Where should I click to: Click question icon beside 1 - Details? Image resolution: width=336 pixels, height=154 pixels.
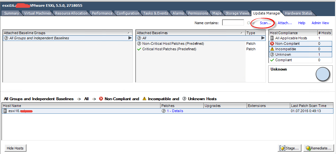click(164, 111)
